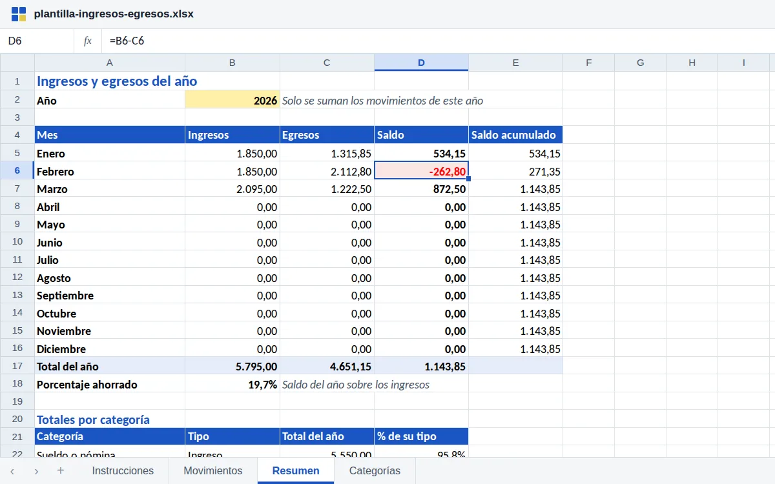Click the 'Saldo acumulado' header cell
Image resolution: width=775 pixels, height=484 pixels.
[515, 135]
